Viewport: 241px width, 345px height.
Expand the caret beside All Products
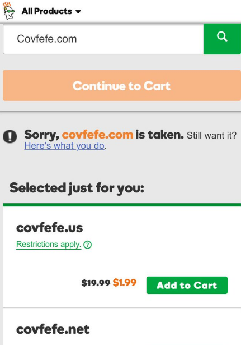[78, 11]
